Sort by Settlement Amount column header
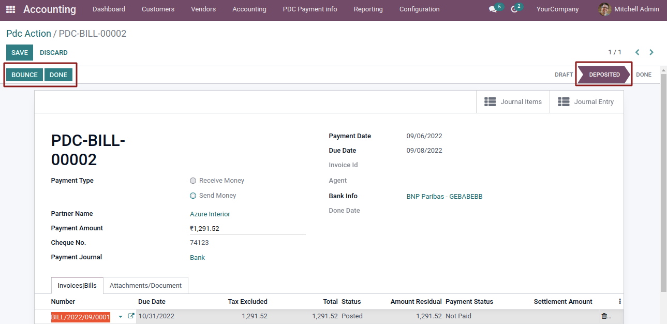Image resolution: width=667 pixels, height=324 pixels. point(563,302)
